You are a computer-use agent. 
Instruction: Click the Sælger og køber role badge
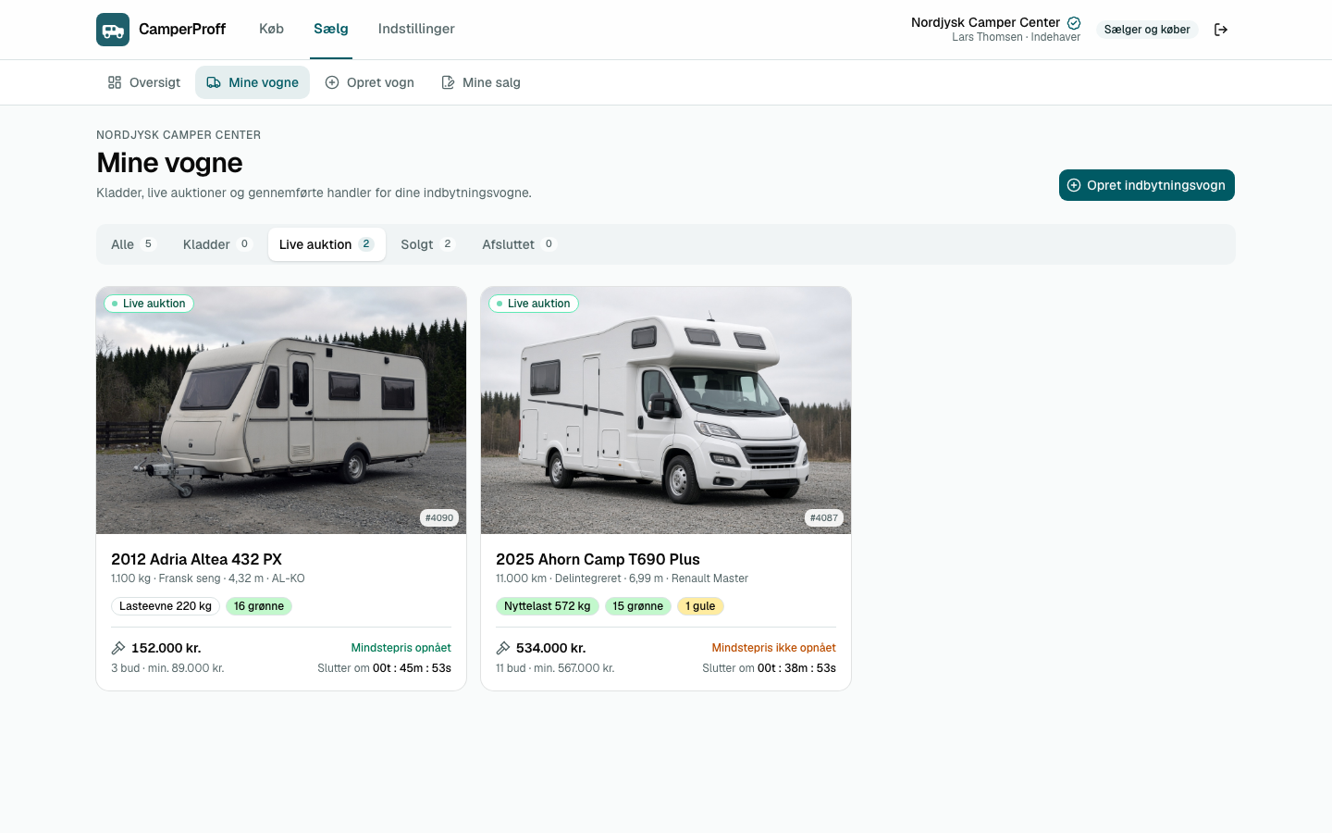(x=1147, y=30)
